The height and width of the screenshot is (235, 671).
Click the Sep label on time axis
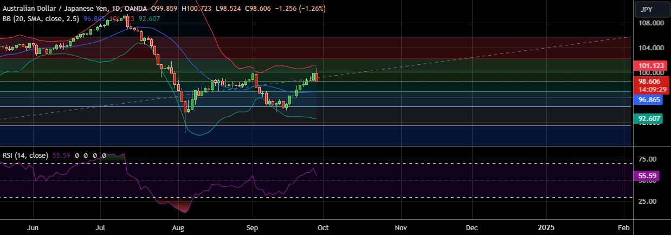tap(253, 229)
